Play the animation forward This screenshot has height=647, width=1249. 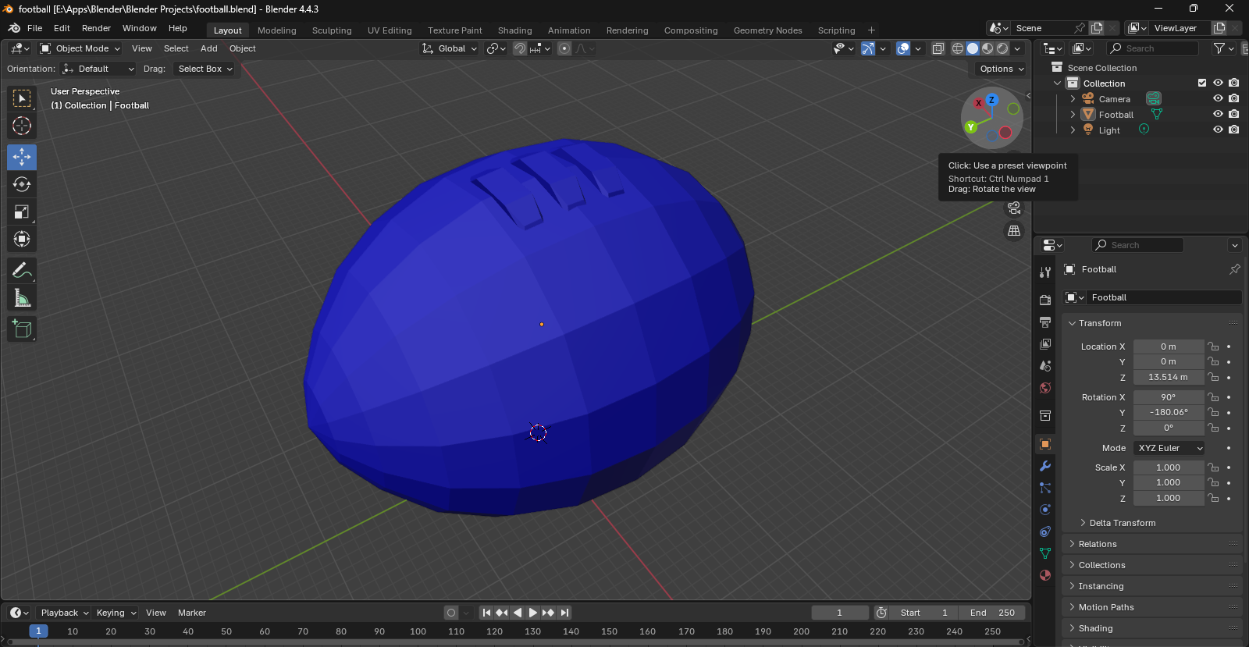532,613
